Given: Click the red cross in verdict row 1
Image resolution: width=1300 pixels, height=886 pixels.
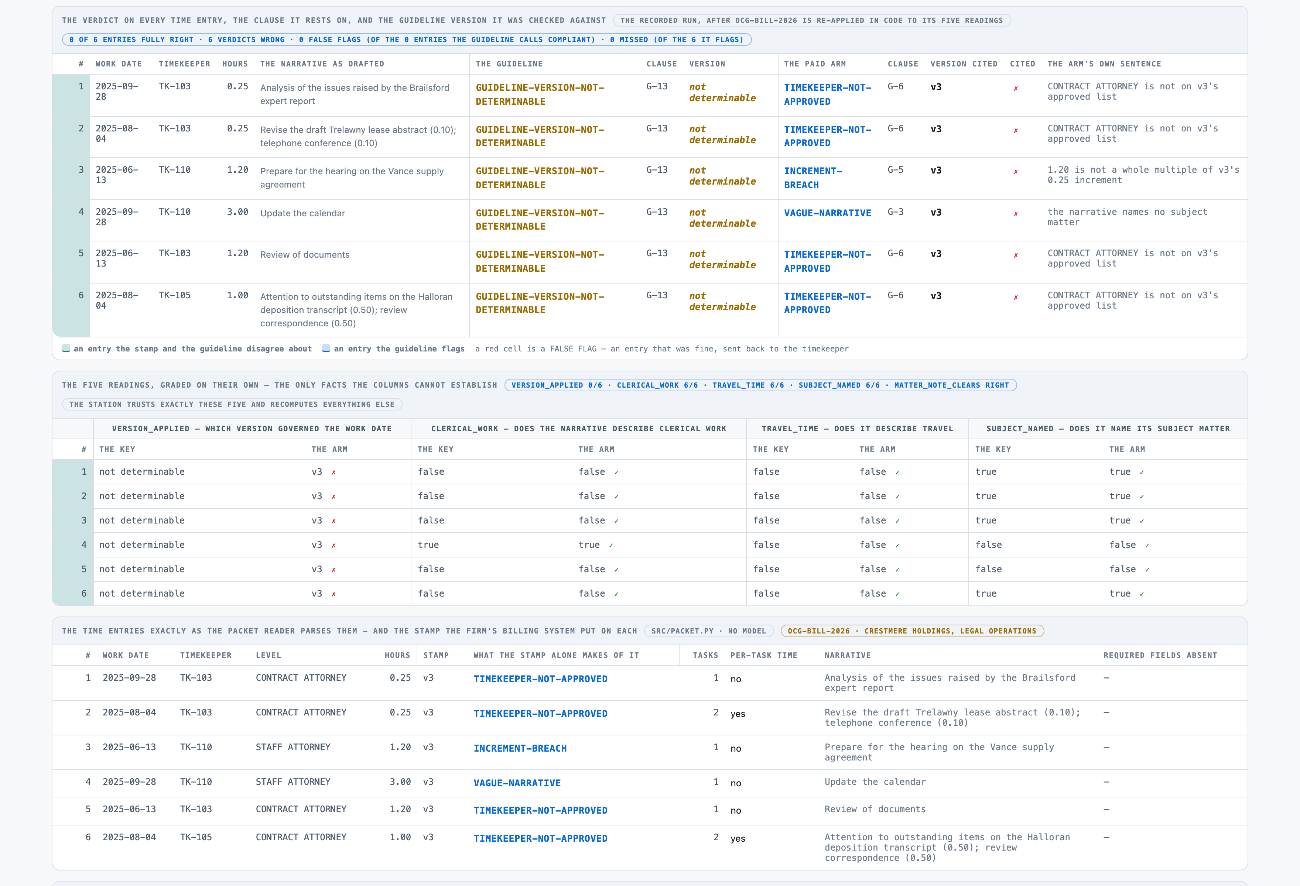Looking at the screenshot, I should coord(1016,88).
